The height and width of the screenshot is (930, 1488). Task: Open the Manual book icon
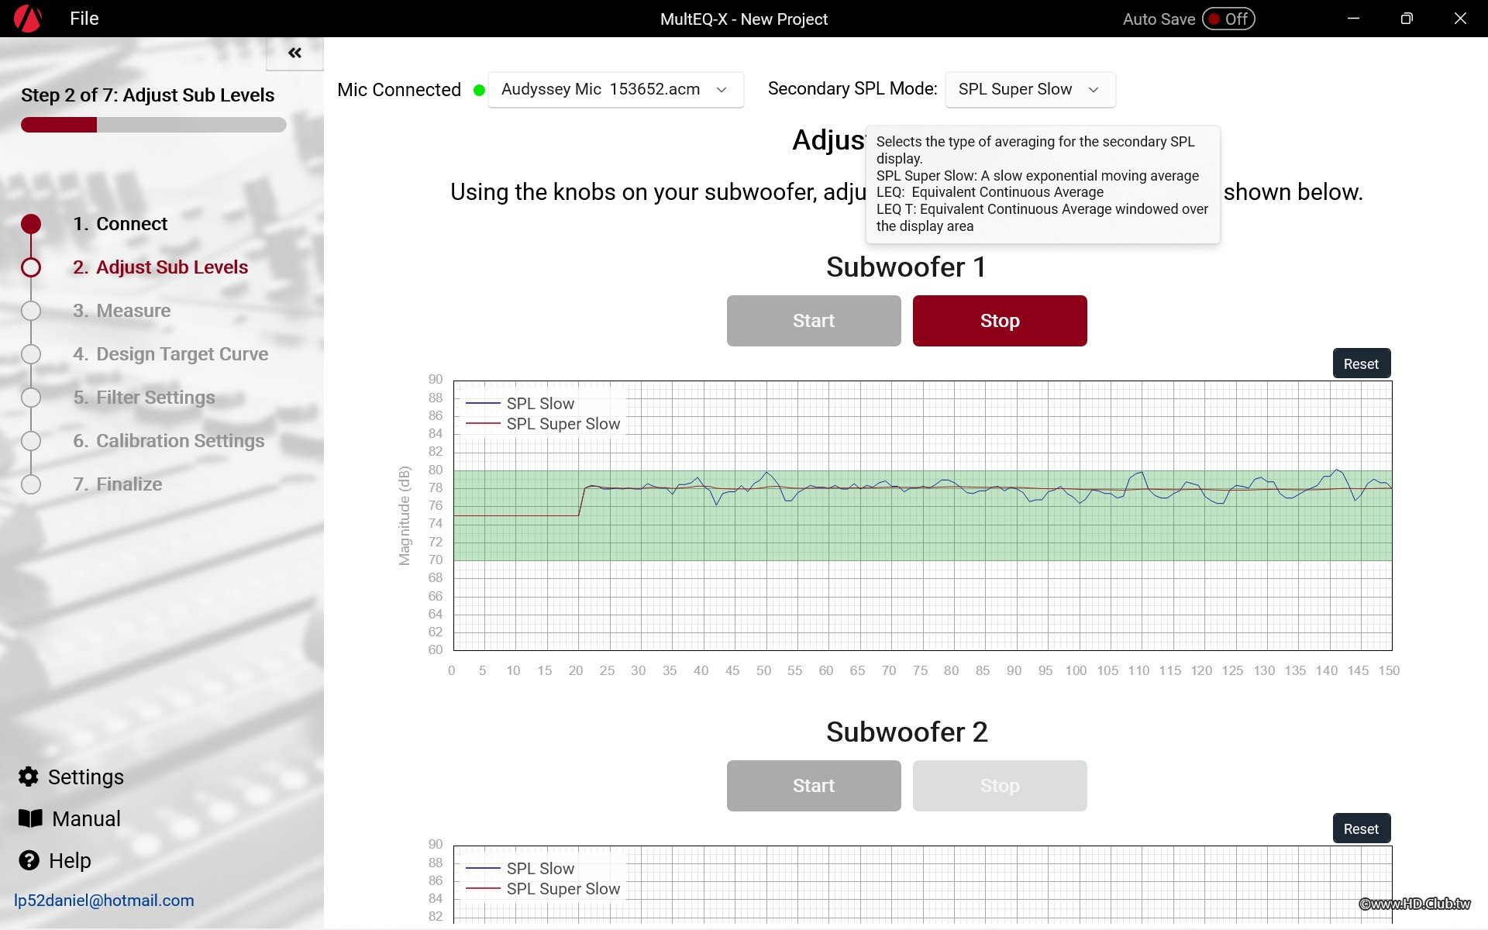[30, 818]
